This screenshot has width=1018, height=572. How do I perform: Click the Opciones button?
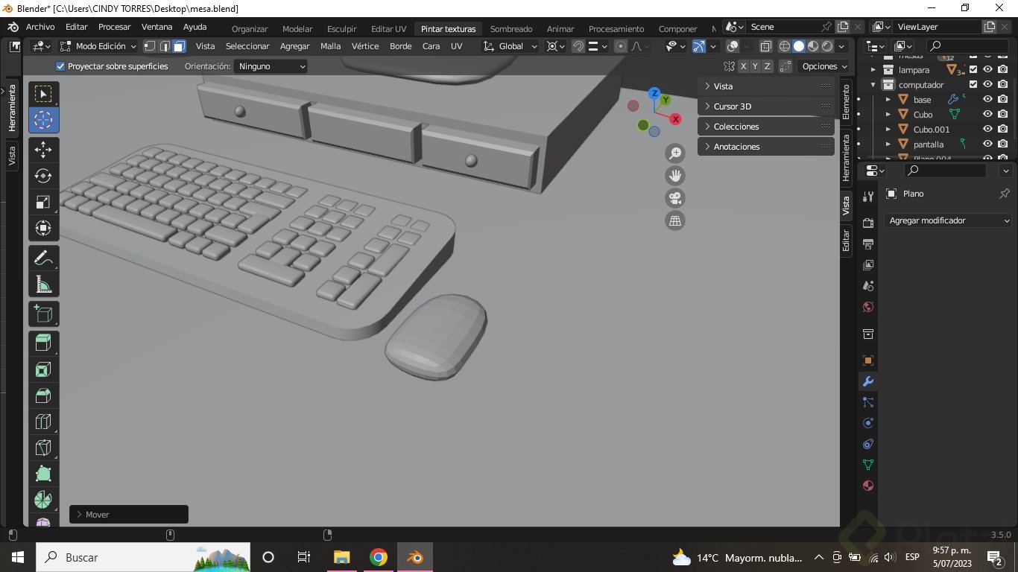click(x=824, y=66)
